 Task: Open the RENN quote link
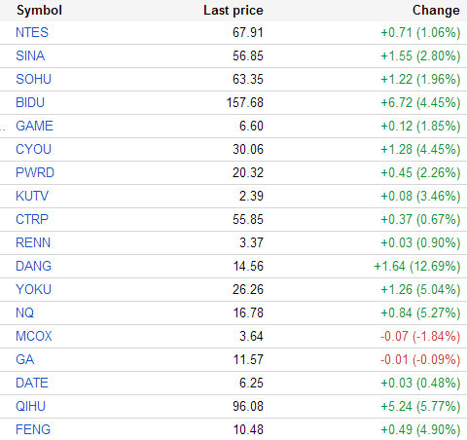pyautogui.click(x=33, y=242)
